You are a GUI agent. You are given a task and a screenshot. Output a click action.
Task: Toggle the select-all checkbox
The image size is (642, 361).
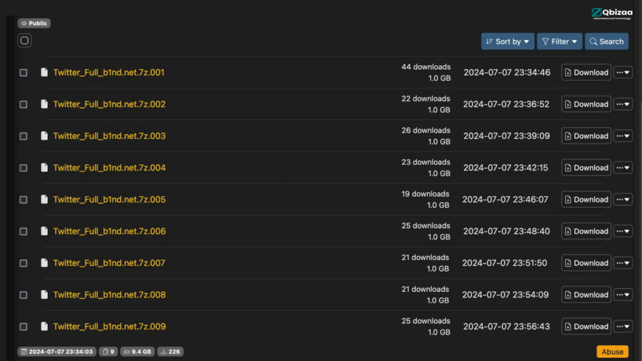pyautogui.click(x=24, y=41)
